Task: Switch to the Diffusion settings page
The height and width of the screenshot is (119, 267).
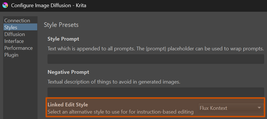Action: pyautogui.click(x=15, y=34)
